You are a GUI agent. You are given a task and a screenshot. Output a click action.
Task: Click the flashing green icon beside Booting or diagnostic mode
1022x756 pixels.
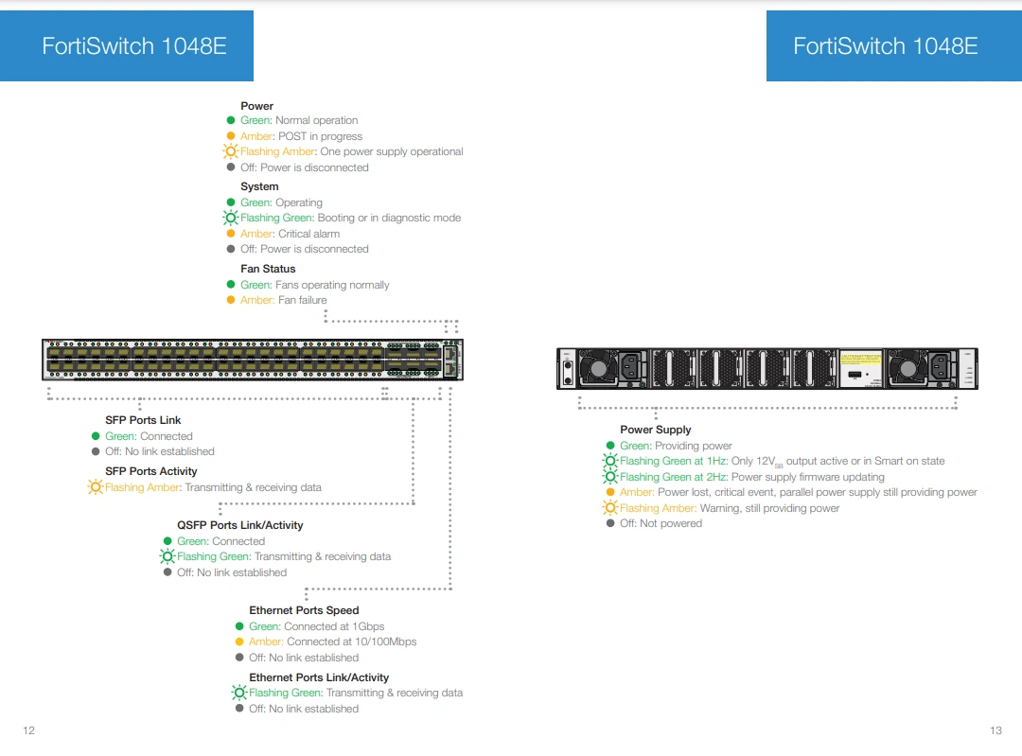click(x=230, y=218)
